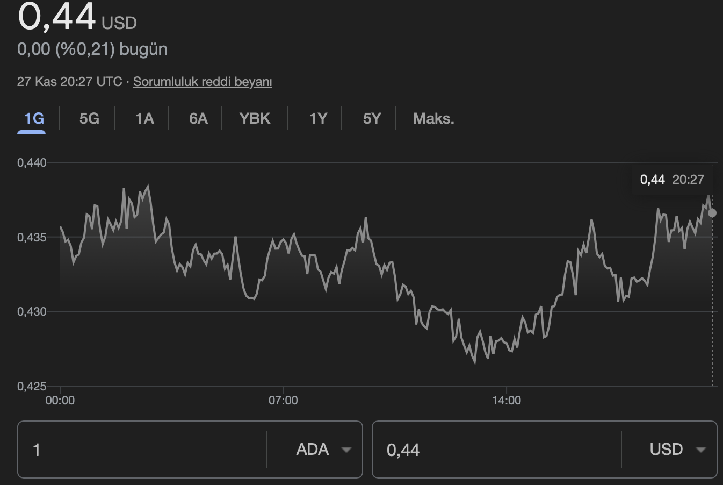Click the price tooltip showing 0,44 20:27
The width and height of the screenshot is (723, 485).
pyautogui.click(x=671, y=180)
